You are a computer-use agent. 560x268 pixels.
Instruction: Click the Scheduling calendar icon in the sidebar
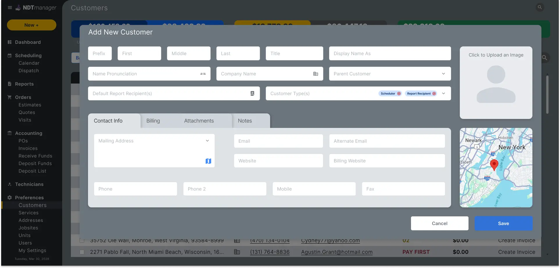pos(10,55)
